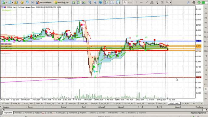Click the green signal status icon
This screenshot has width=208, height=117.
pyautogui.click(x=199, y=2)
